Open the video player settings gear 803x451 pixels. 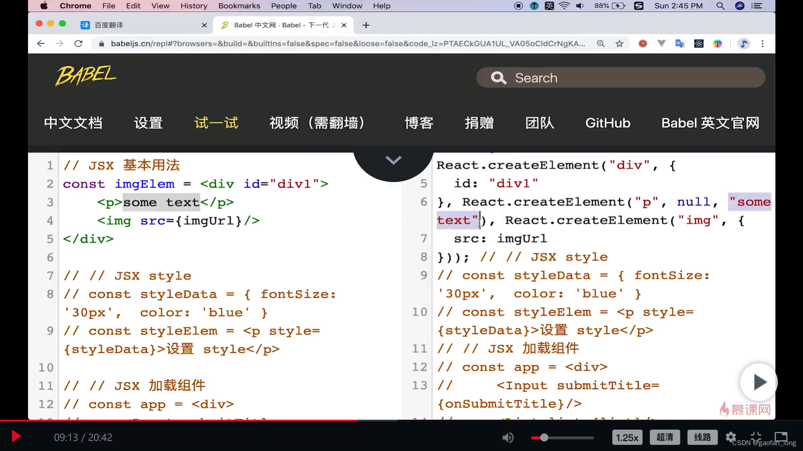pyautogui.click(x=731, y=437)
